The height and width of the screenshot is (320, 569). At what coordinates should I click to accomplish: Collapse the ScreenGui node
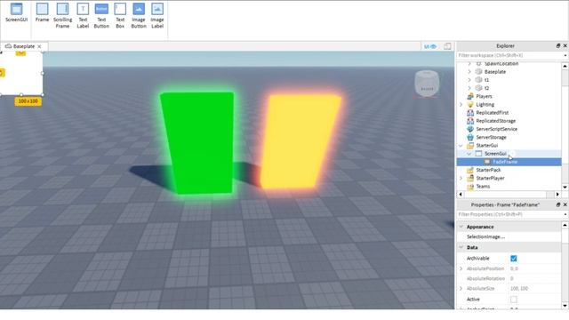pyautogui.click(x=469, y=154)
